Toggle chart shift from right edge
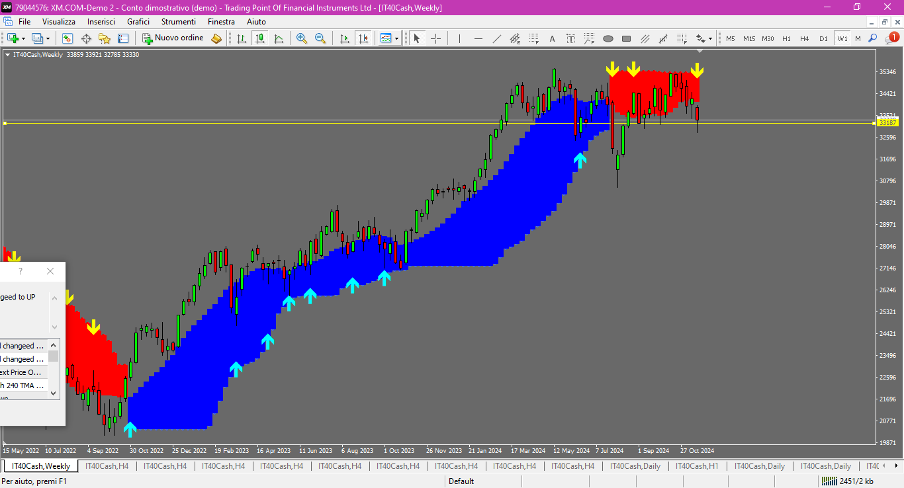The height and width of the screenshot is (488, 904). 363,38
